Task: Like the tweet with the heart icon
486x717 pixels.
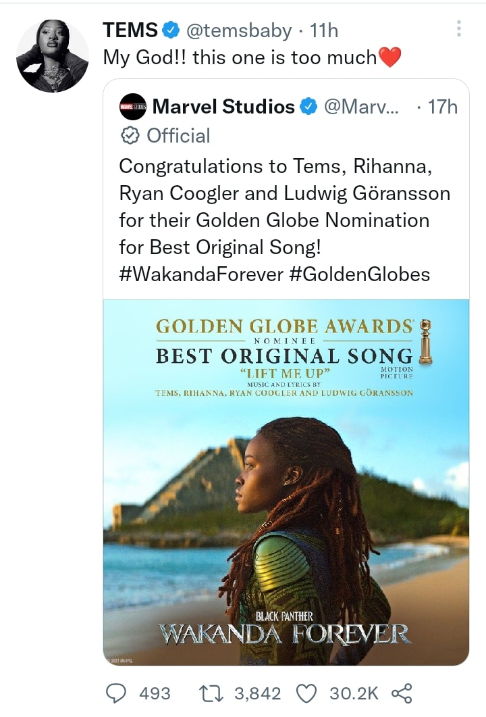Action: click(307, 693)
